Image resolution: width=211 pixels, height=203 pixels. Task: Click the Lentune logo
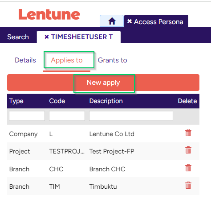(49, 14)
